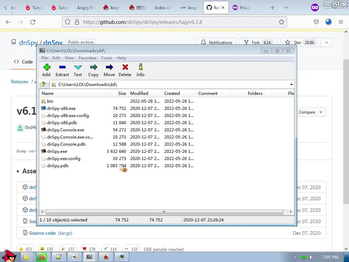
Task: Click the Add button in 7-Zip toolbar
Action: point(46,70)
